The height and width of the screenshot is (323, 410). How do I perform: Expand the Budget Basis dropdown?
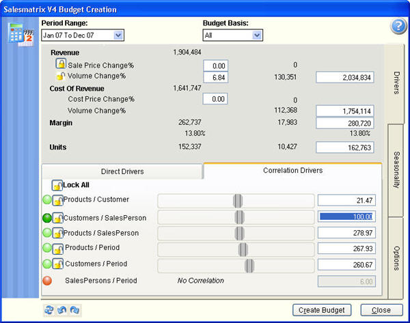coord(257,35)
